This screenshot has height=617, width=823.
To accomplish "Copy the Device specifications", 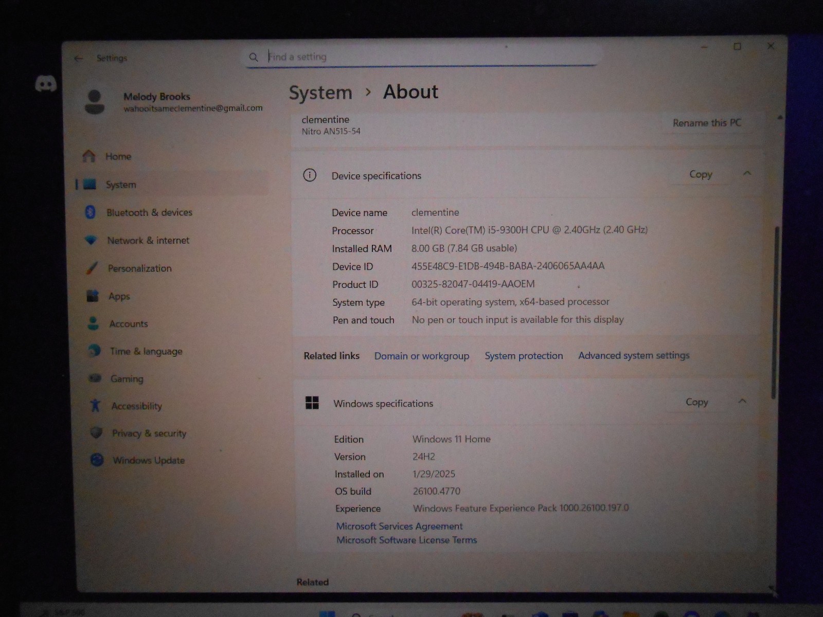I will point(701,174).
